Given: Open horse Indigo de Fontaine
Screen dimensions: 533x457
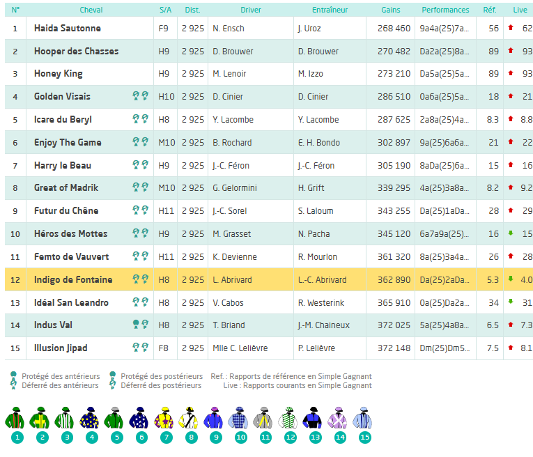Looking at the screenshot, I should pyautogui.click(x=73, y=280).
